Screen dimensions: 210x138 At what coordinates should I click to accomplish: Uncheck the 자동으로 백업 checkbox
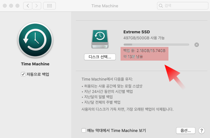click(23, 74)
